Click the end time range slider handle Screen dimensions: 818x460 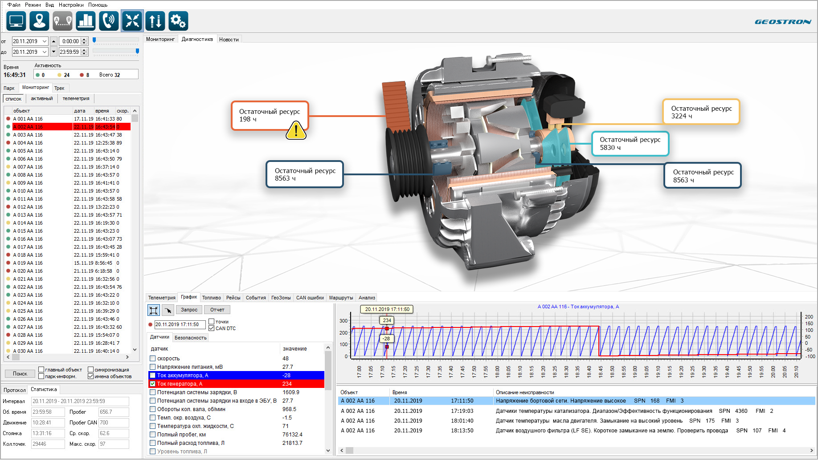(137, 51)
